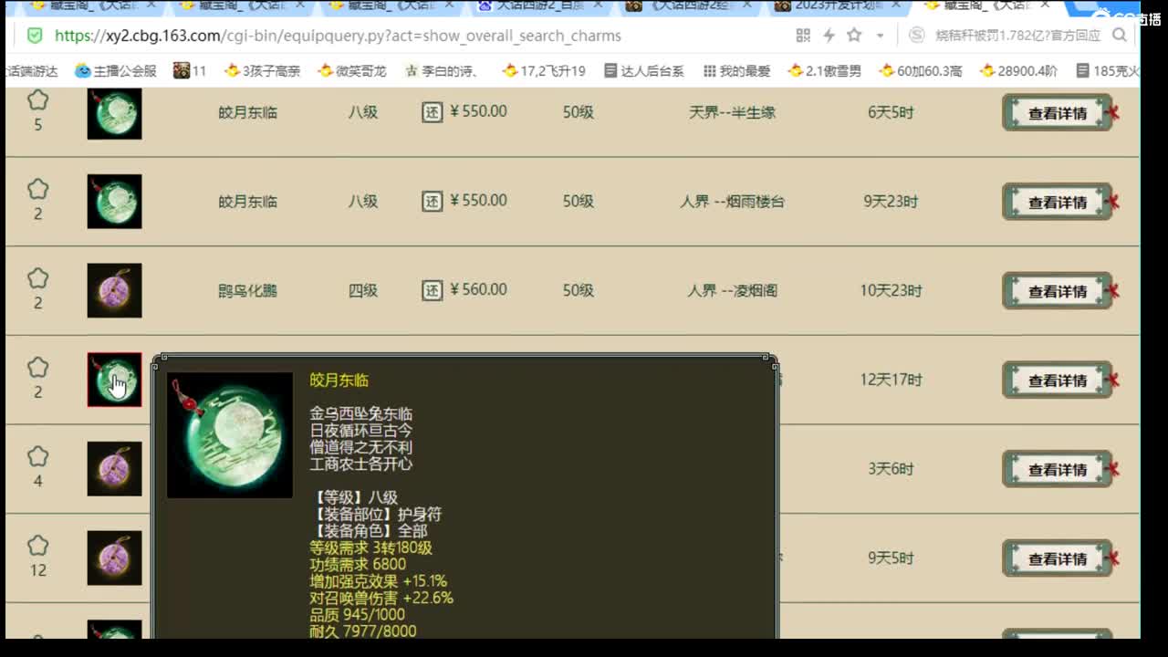Image resolution: width=1168 pixels, height=657 pixels.
Task: Click the green charm thumbnail in the 天界--半生缘 row
Action: click(x=114, y=113)
